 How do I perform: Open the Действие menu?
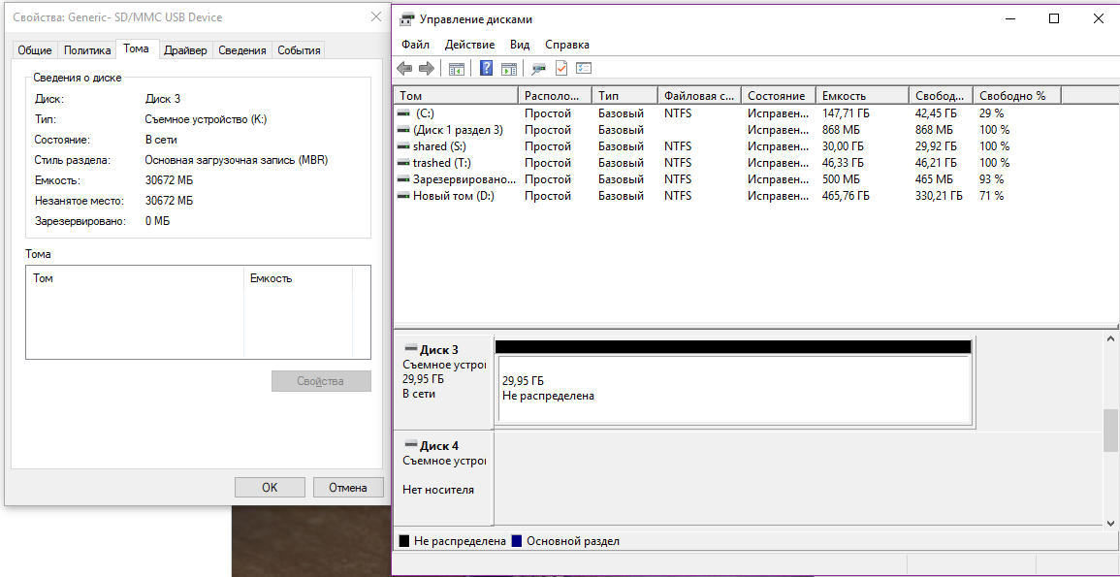click(469, 45)
